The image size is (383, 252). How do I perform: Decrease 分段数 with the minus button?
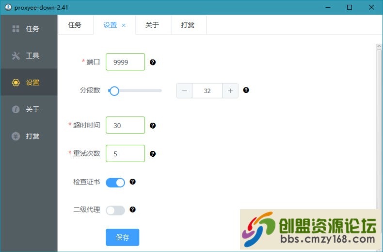point(184,91)
